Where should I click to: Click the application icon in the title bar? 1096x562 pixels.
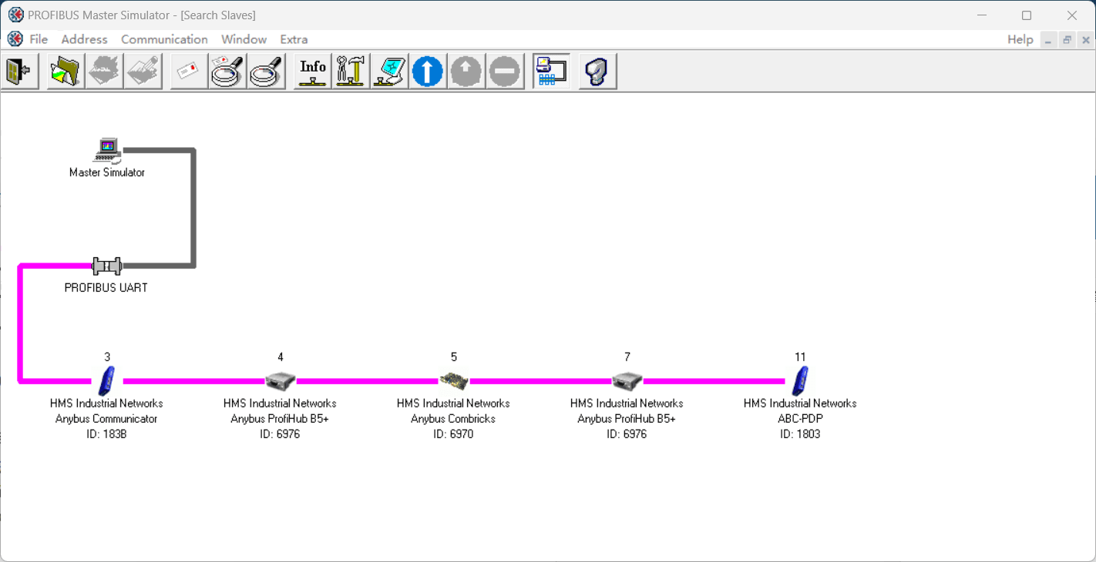tap(15, 15)
